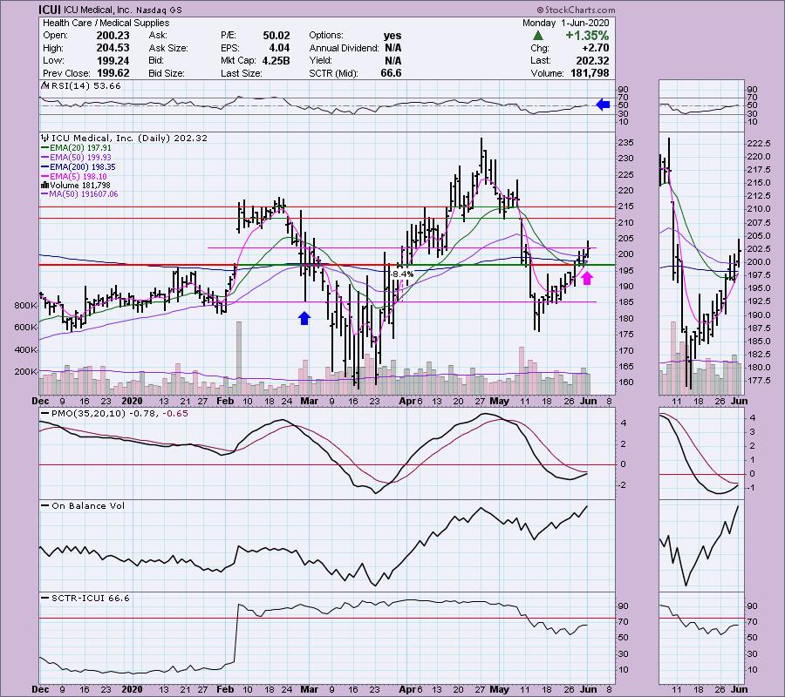Click the 235 price axis label
Viewport: 785px width, 697px height.
[627, 143]
